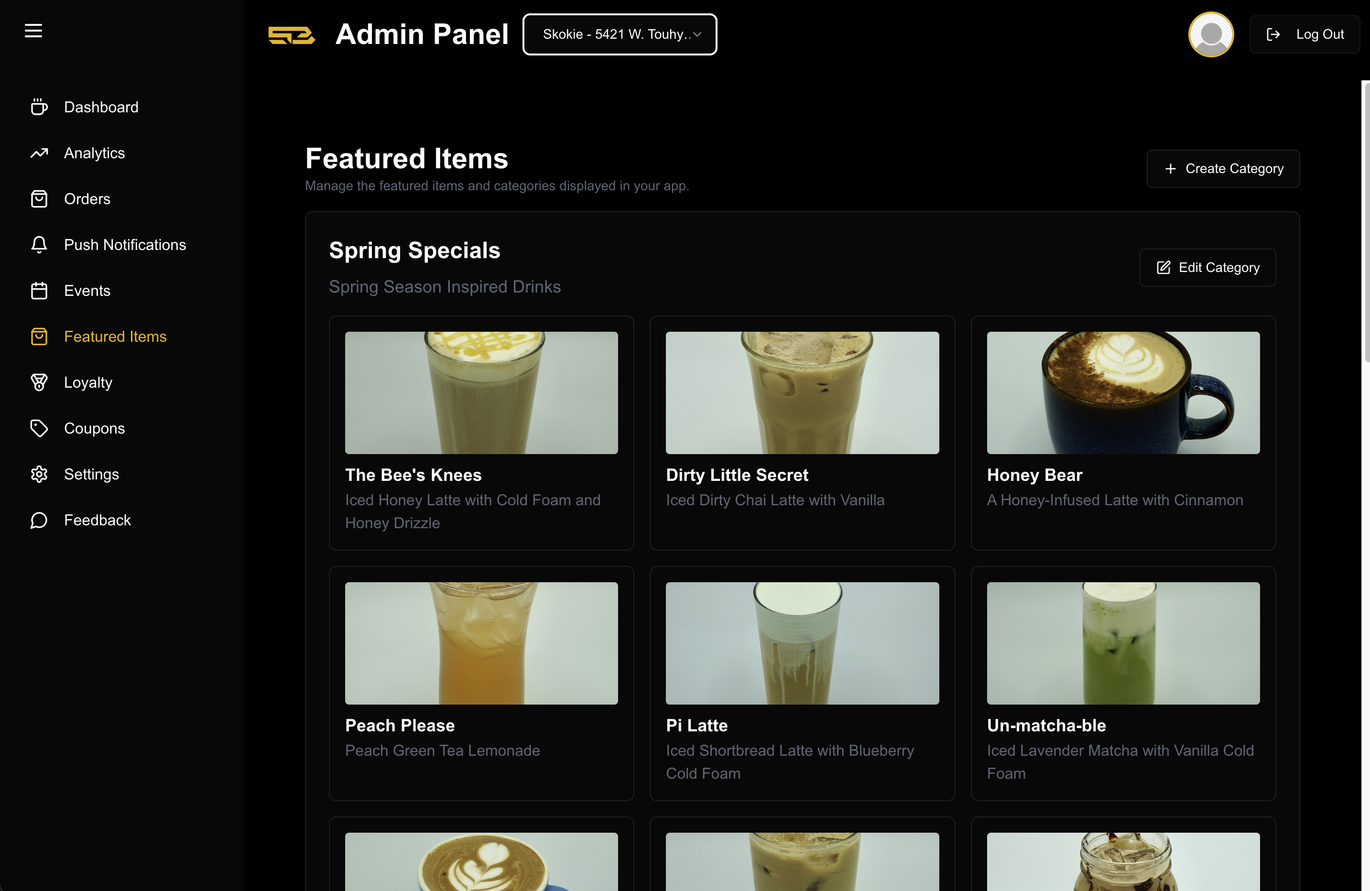This screenshot has width=1370, height=891.
Task: Click the "Iced Dirty Chai Latte with Vanilla" description
Action: coord(775,500)
